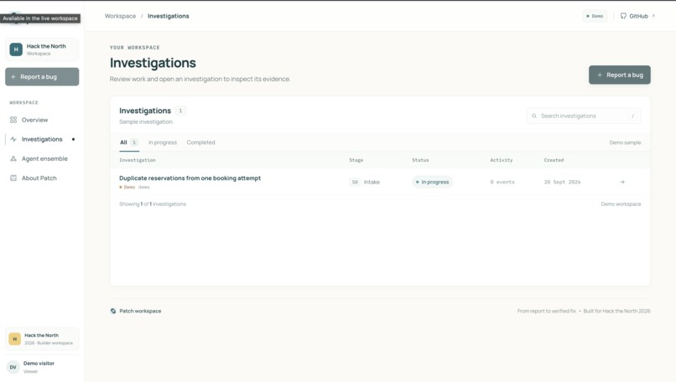The height and width of the screenshot is (382, 676).
Task: Click the Stage column header
Action: [x=356, y=160]
